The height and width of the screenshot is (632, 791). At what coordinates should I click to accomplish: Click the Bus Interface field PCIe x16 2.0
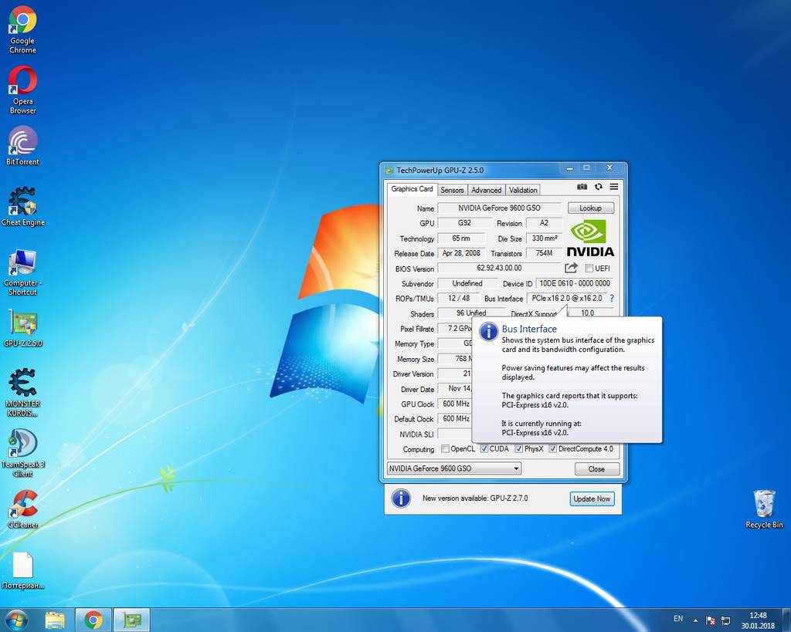tap(566, 299)
